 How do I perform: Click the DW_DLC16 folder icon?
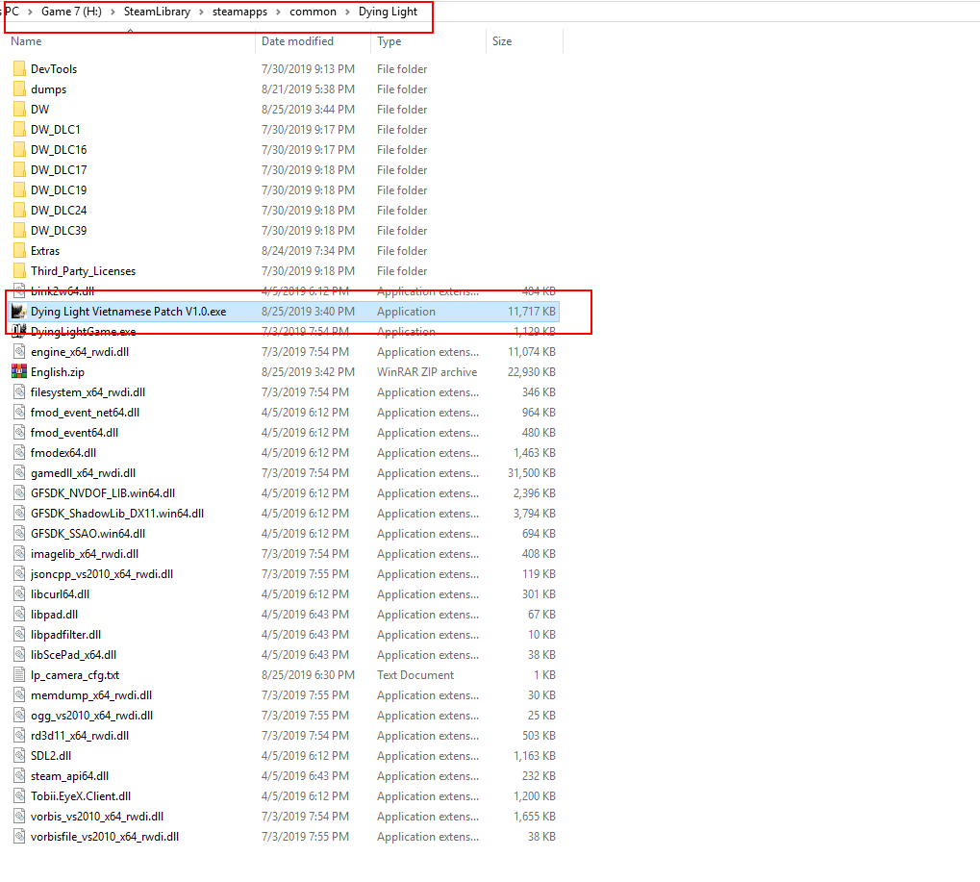pos(19,149)
